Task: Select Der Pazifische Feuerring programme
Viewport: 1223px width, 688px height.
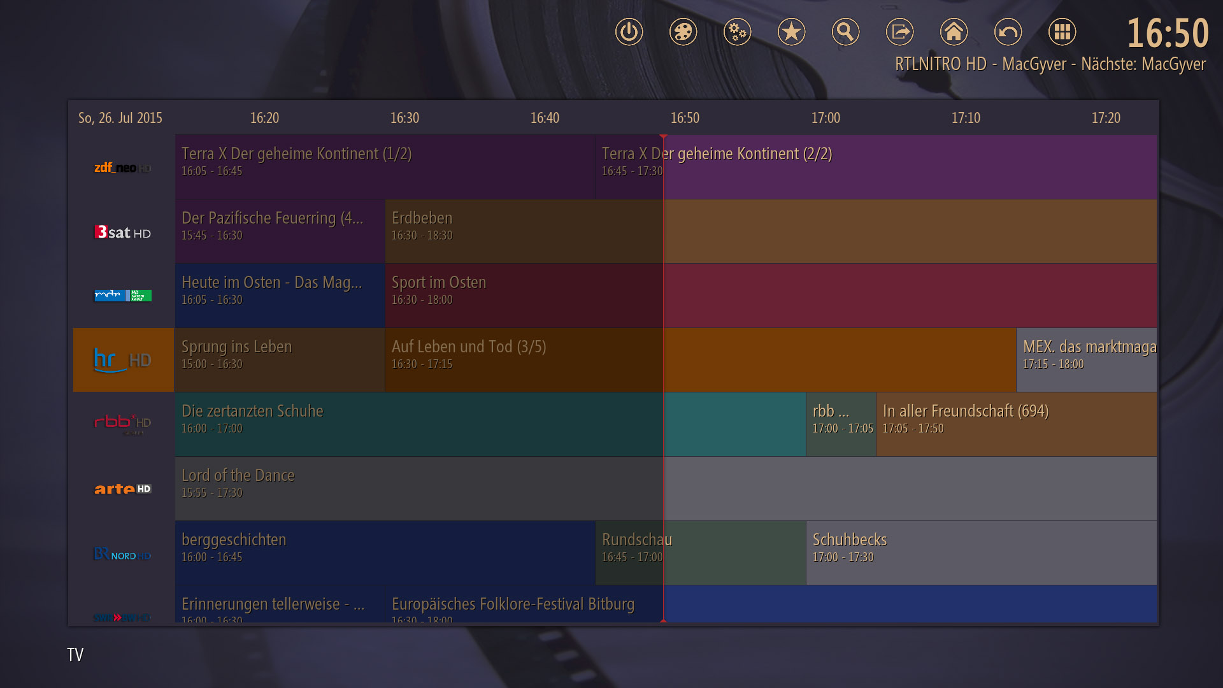Action: 280,231
